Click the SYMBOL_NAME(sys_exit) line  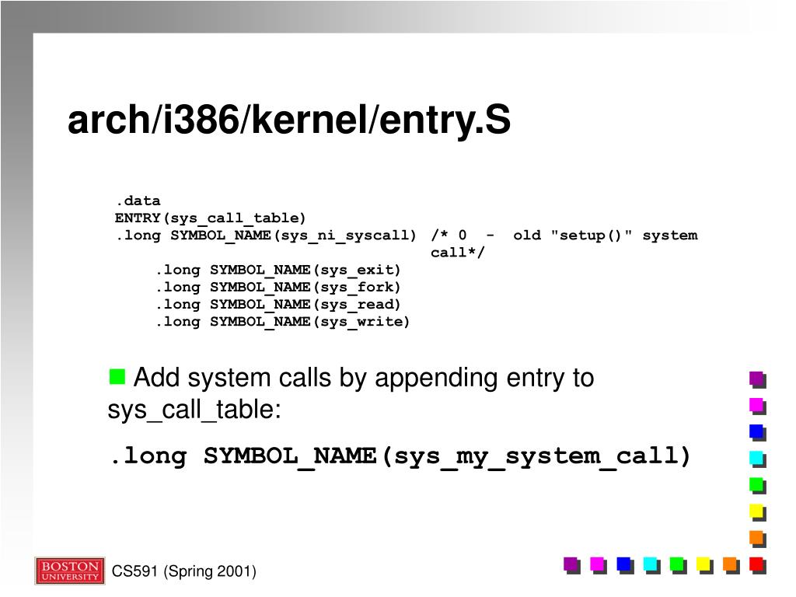(x=278, y=270)
